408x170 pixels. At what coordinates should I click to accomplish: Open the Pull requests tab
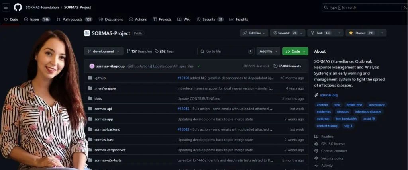[x=75, y=20]
